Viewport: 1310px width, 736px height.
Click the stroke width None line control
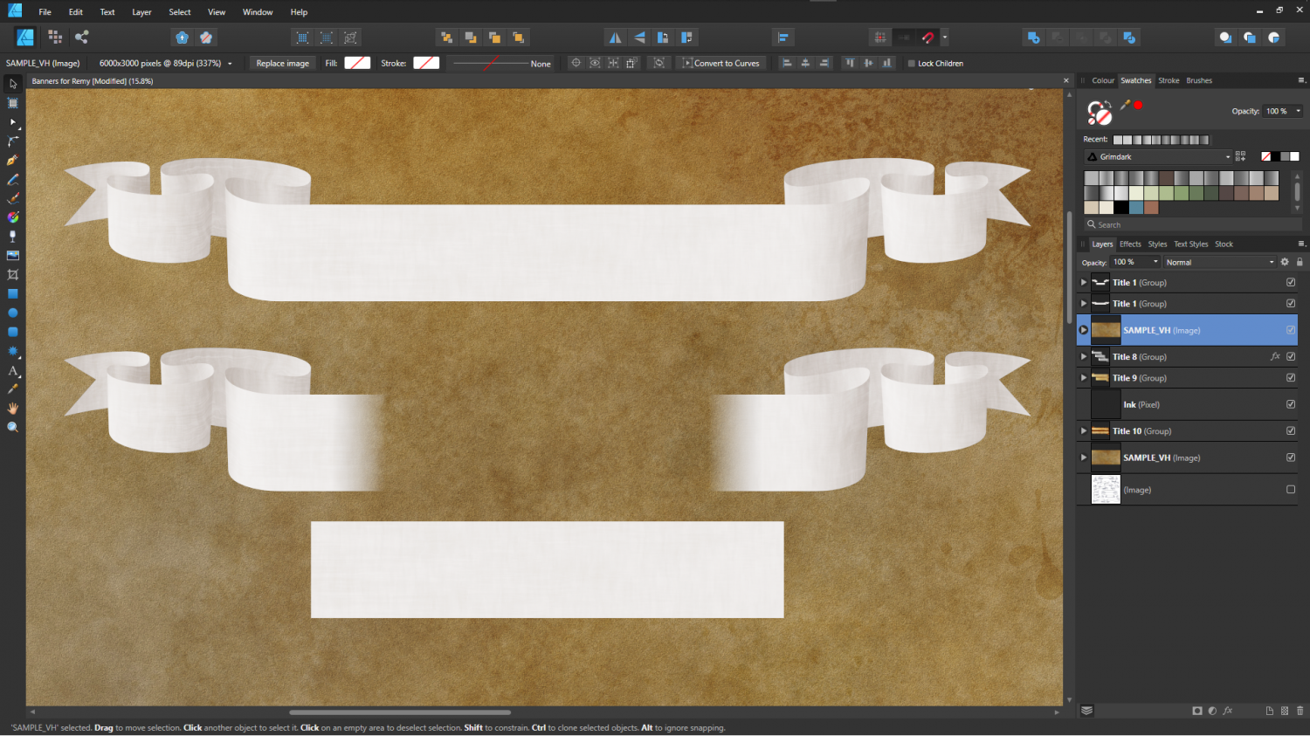coord(500,63)
